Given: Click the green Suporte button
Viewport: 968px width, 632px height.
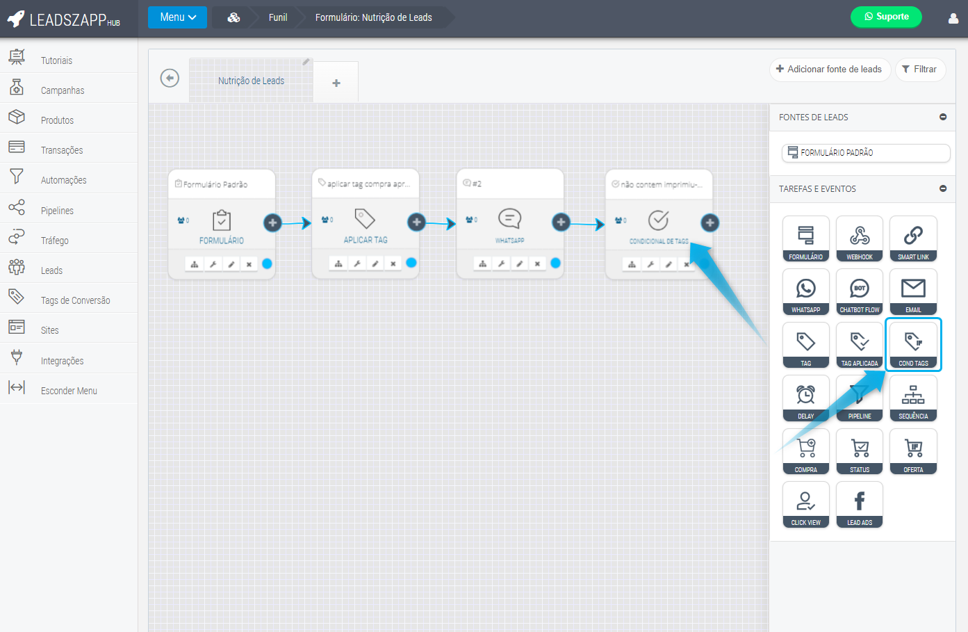Looking at the screenshot, I should [x=886, y=17].
